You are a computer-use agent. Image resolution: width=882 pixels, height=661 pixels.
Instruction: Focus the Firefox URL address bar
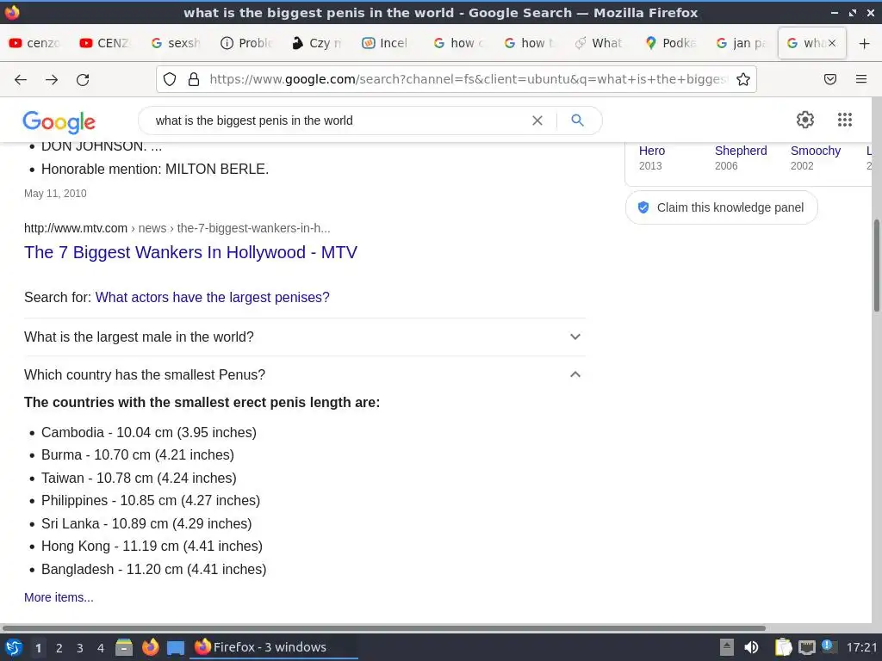tap(467, 79)
